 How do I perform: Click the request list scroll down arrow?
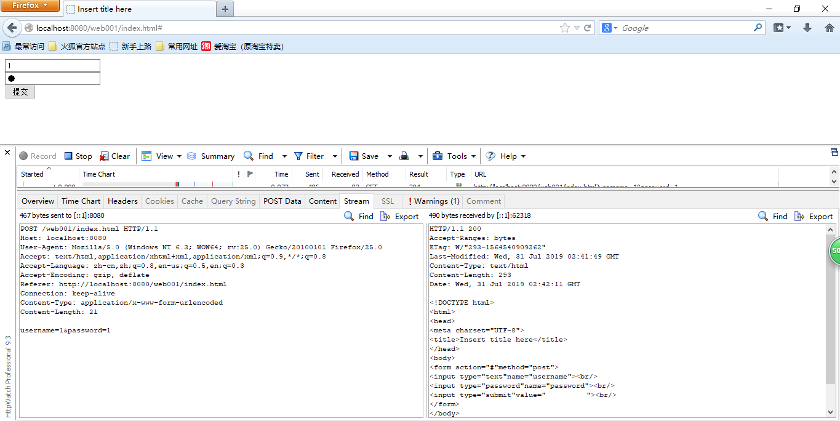tap(834, 182)
